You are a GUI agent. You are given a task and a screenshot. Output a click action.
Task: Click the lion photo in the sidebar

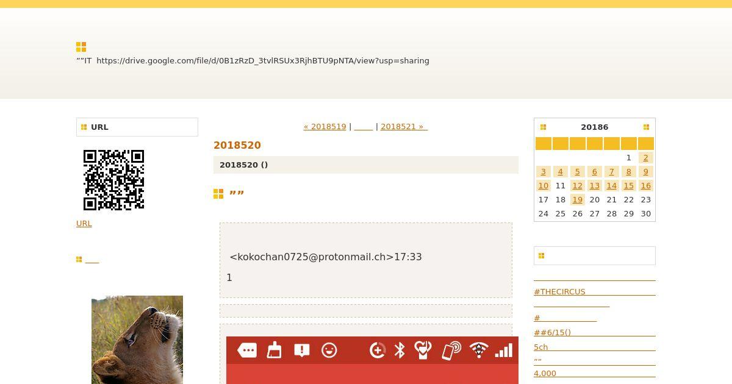pyautogui.click(x=137, y=340)
